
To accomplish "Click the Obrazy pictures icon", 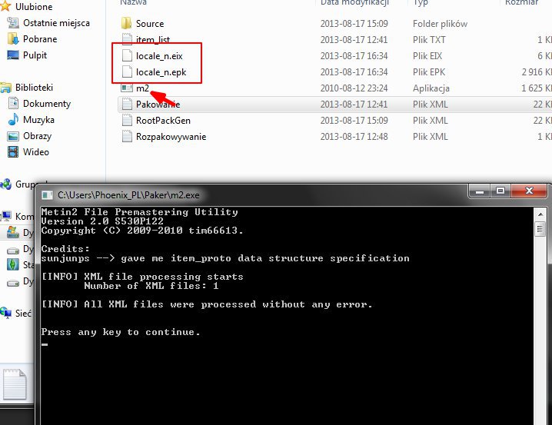I will [13, 136].
